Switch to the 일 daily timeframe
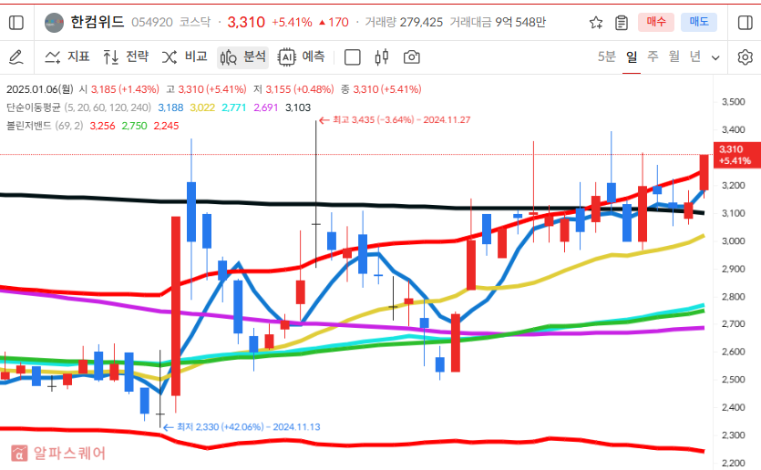 (x=632, y=56)
